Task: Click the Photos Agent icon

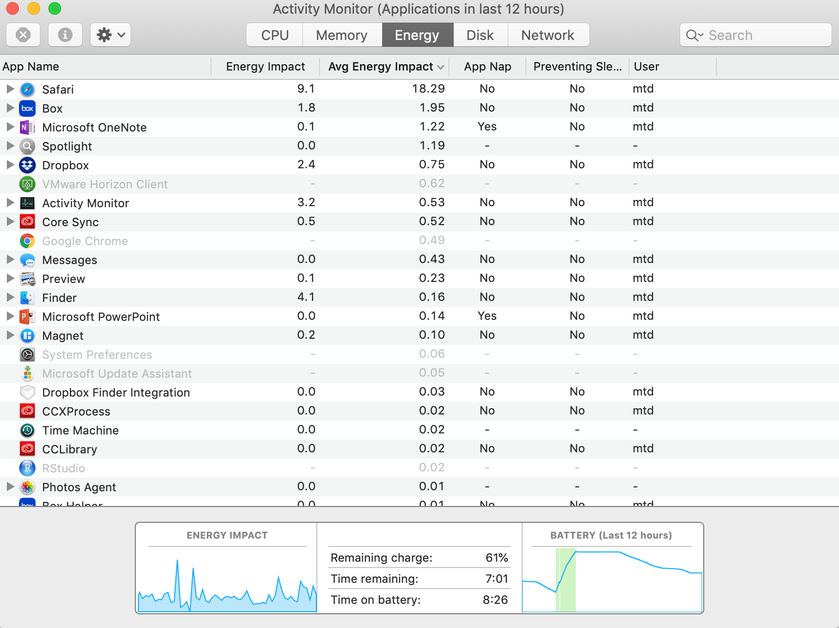Action: coord(27,487)
